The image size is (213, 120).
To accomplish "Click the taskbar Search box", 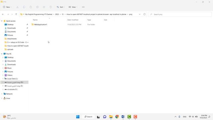I will tap(88, 117).
